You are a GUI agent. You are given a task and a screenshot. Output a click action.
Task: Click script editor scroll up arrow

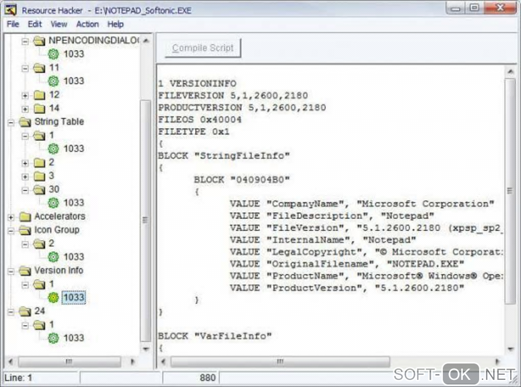[510, 71]
